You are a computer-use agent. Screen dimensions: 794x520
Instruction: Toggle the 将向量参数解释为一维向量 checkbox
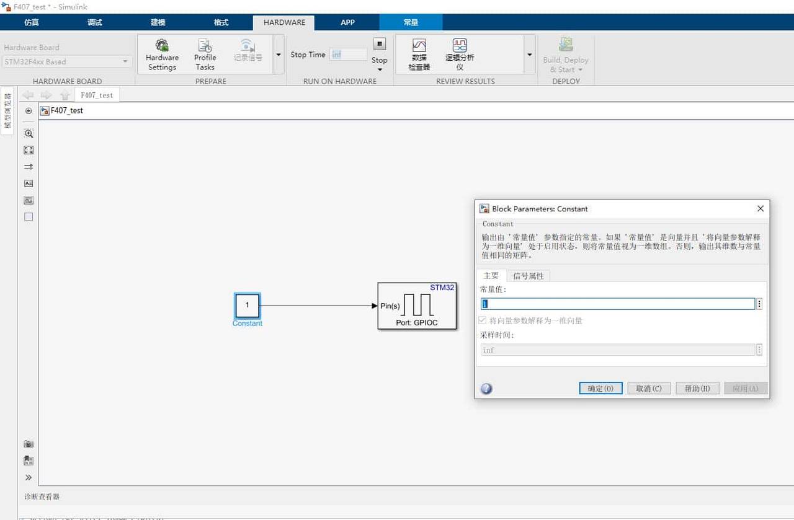482,320
